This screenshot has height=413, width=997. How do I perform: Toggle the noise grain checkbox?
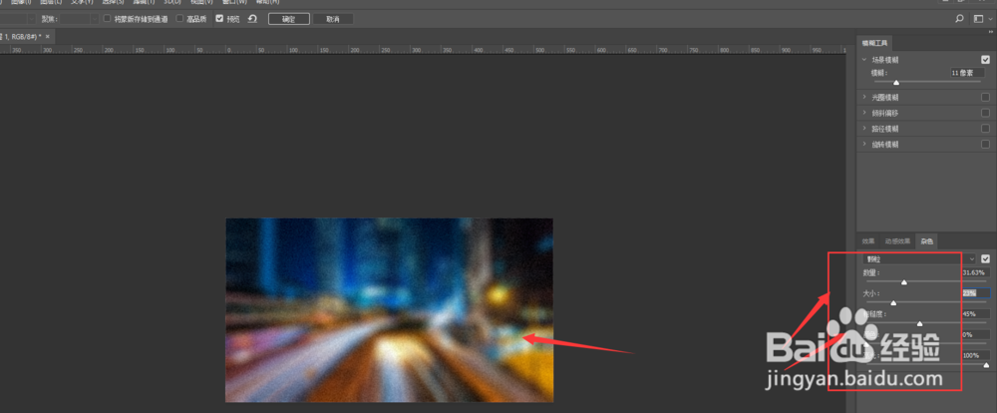coord(986,259)
